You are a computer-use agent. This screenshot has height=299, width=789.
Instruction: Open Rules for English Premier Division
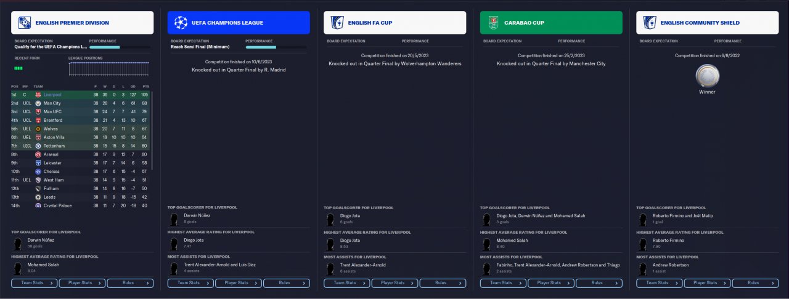[x=130, y=283]
